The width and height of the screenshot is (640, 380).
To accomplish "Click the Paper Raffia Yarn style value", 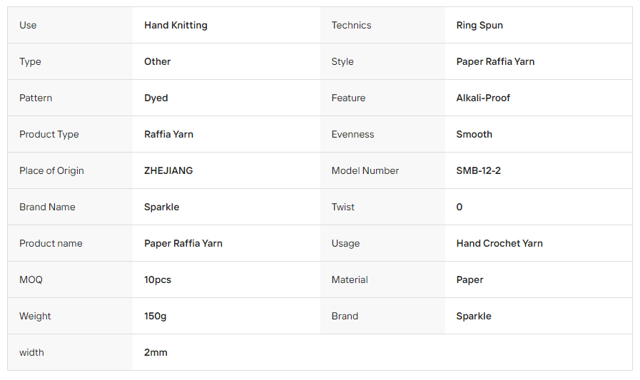I will (x=495, y=61).
